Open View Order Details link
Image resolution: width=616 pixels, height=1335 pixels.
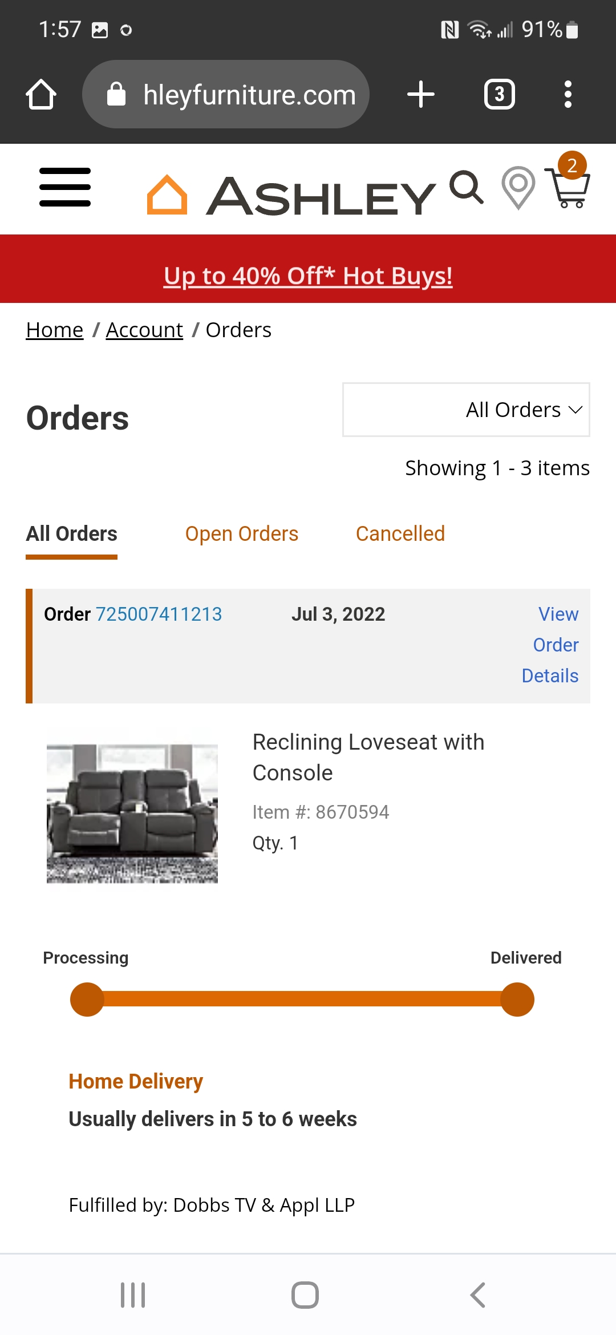tap(550, 645)
